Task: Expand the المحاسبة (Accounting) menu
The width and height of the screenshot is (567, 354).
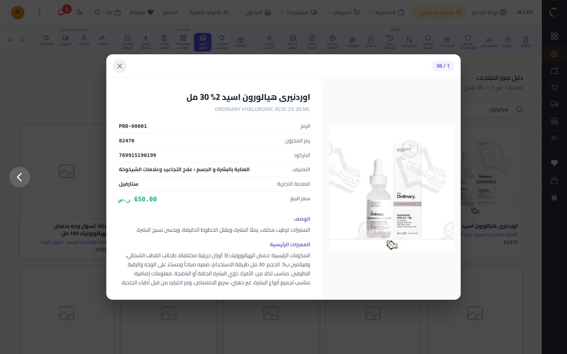Action: pos(387,12)
